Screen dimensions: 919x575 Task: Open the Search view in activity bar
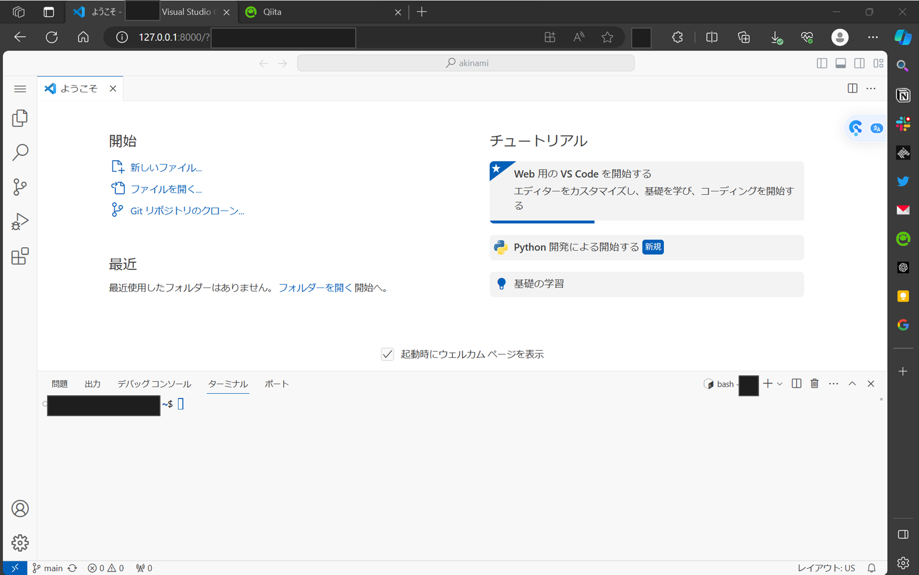pos(20,152)
